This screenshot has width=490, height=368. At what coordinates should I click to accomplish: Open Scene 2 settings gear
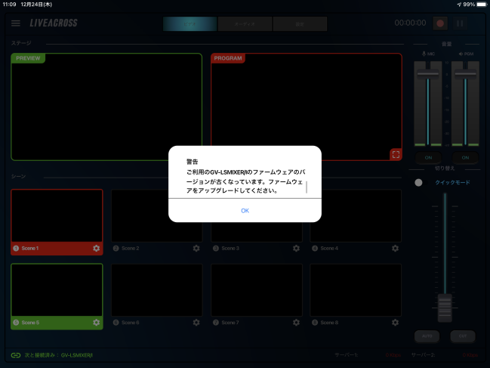tap(196, 248)
